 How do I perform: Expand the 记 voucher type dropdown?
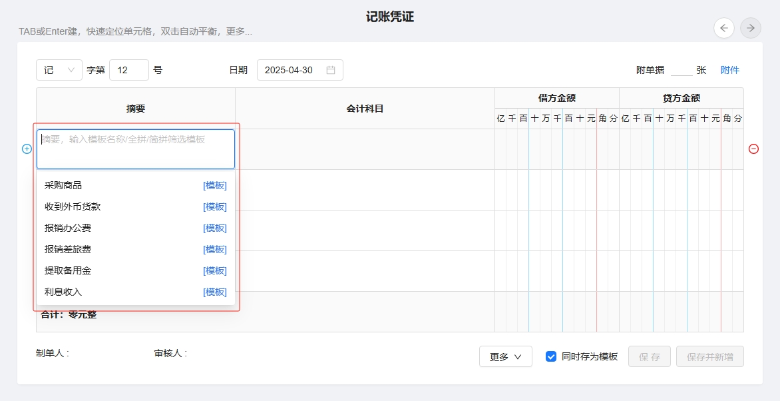tap(59, 70)
